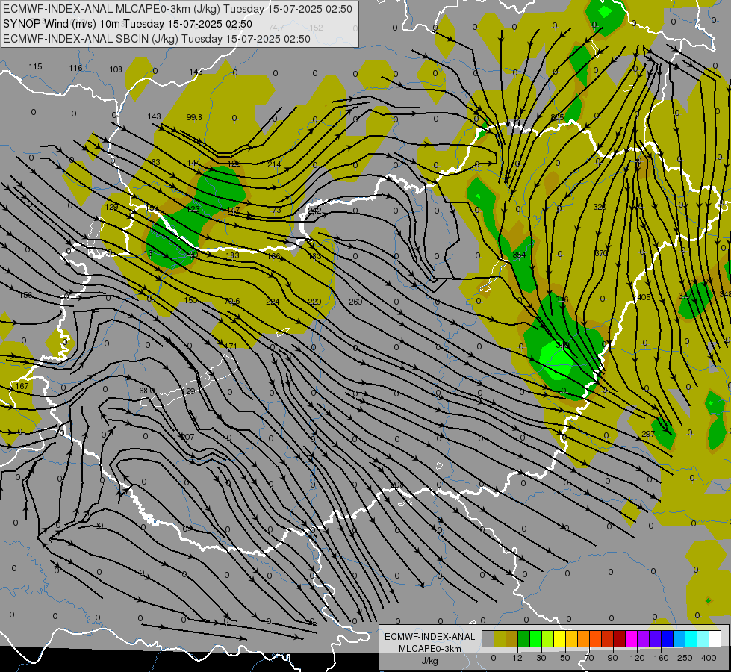Select map value 242
Image resolution: width=731 pixels, height=672 pixels.
(314, 211)
